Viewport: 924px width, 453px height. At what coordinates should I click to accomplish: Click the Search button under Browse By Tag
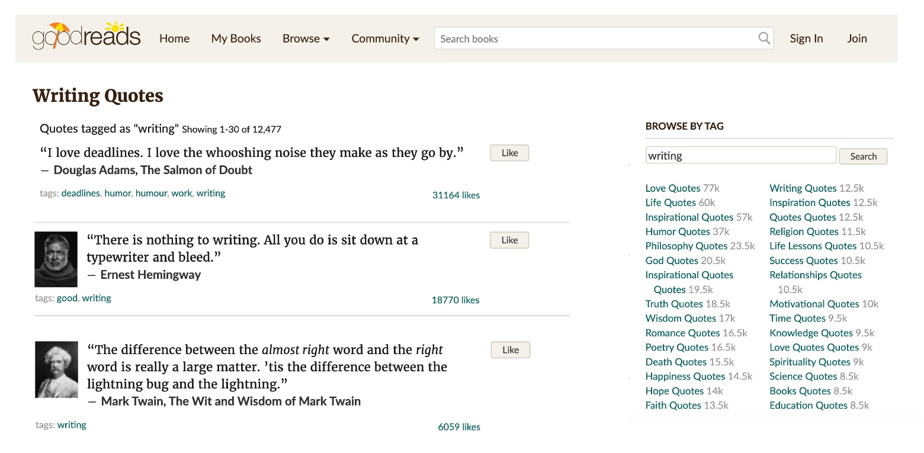pyautogui.click(x=863, y=156)
